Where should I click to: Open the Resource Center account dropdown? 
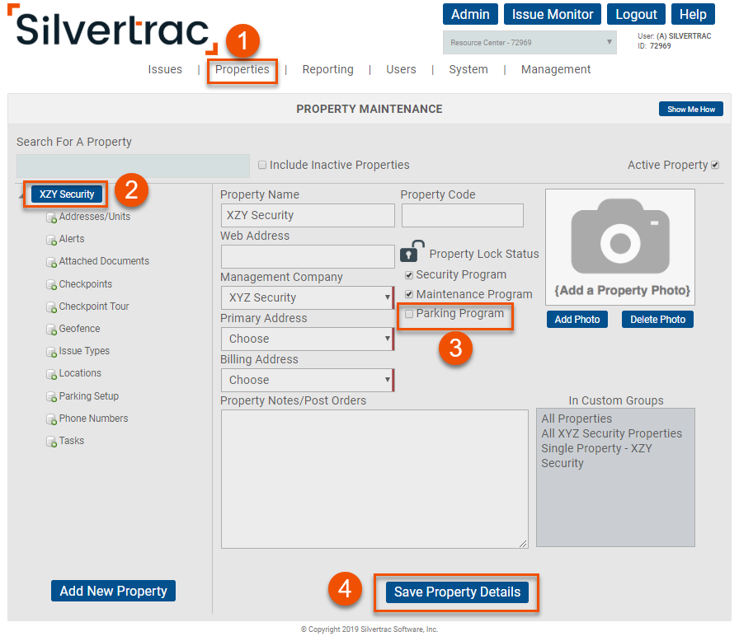point(530,42)
